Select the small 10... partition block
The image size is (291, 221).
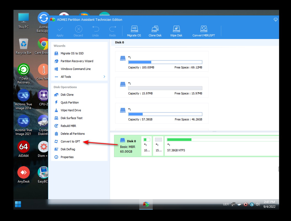147,146
